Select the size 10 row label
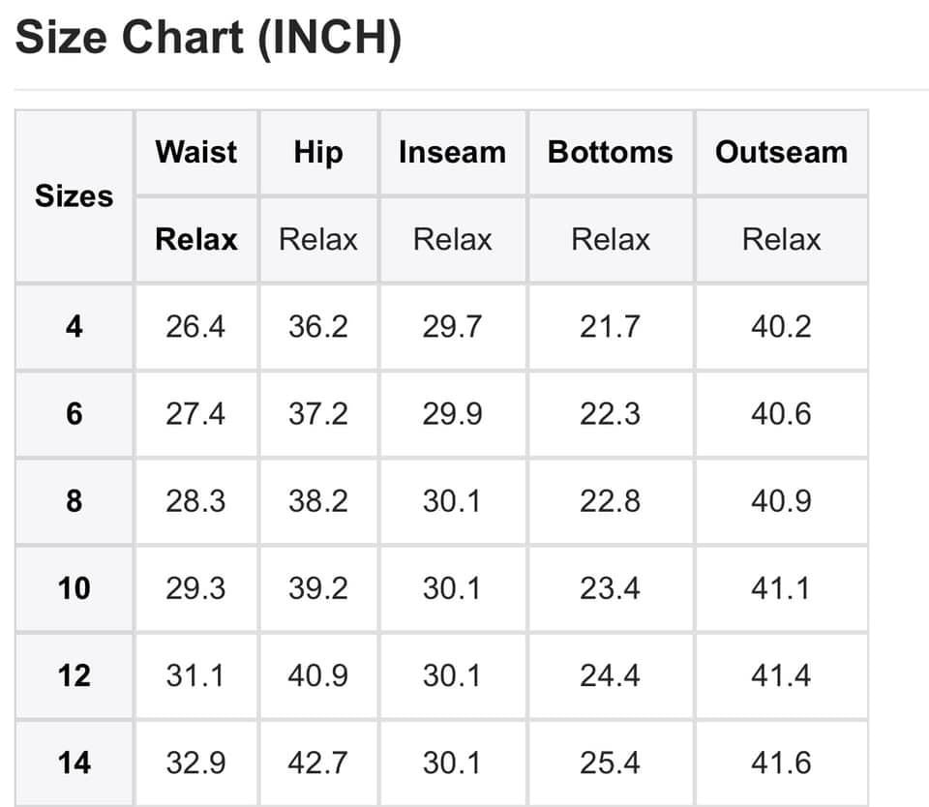The image size is (929, 807). (x=75, y=588)
